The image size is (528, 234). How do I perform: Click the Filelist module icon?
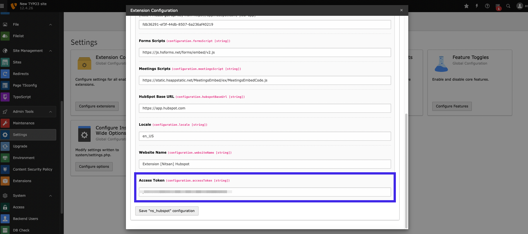click(x=5, y=36)
